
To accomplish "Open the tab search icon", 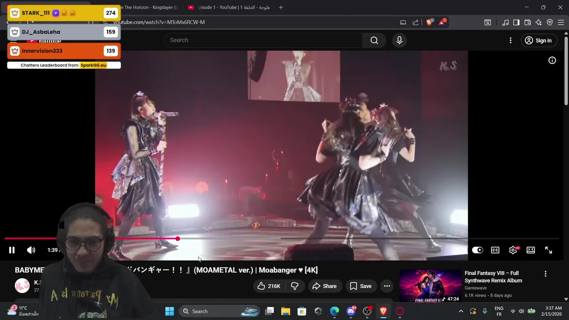I will point(488,22).
